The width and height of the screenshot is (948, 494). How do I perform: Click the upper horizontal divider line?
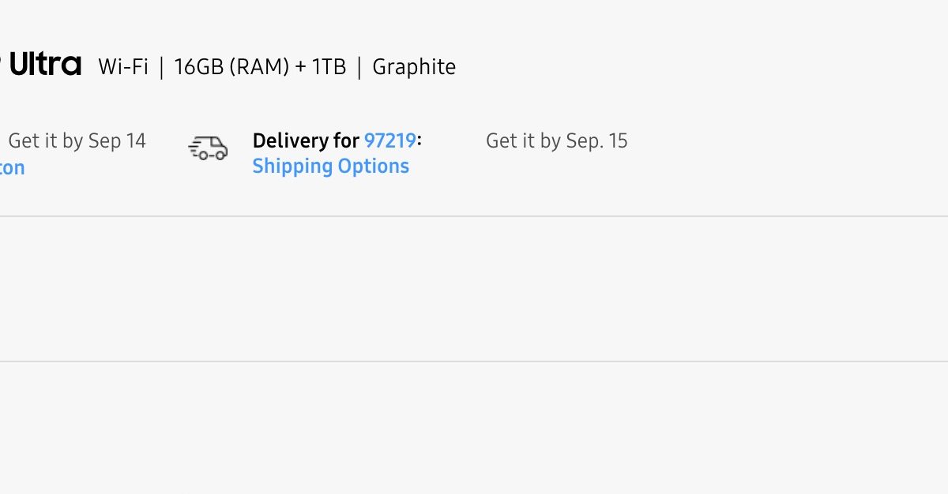point(474,216)
